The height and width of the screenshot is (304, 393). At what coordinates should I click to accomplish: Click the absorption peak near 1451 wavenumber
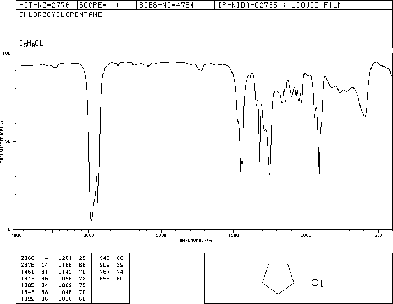tap(241, 170)
